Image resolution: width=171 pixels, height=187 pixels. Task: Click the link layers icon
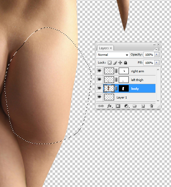click(x=101, y=106)
